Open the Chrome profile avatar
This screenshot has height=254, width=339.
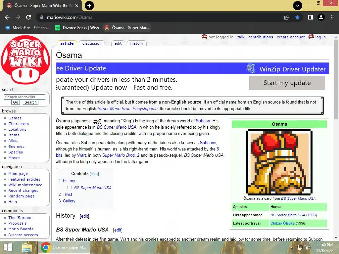321,17
